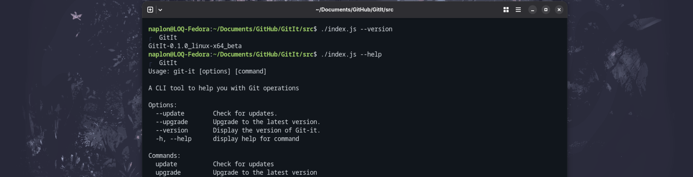This screenshot has height=177, width=693.
Task: Click the '--update' option text
Action: coord(170,113)
